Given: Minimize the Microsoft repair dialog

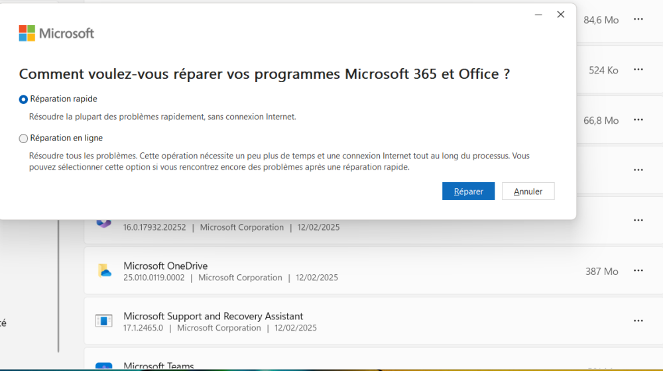Looking at the screenshot, I should [538, 15].
